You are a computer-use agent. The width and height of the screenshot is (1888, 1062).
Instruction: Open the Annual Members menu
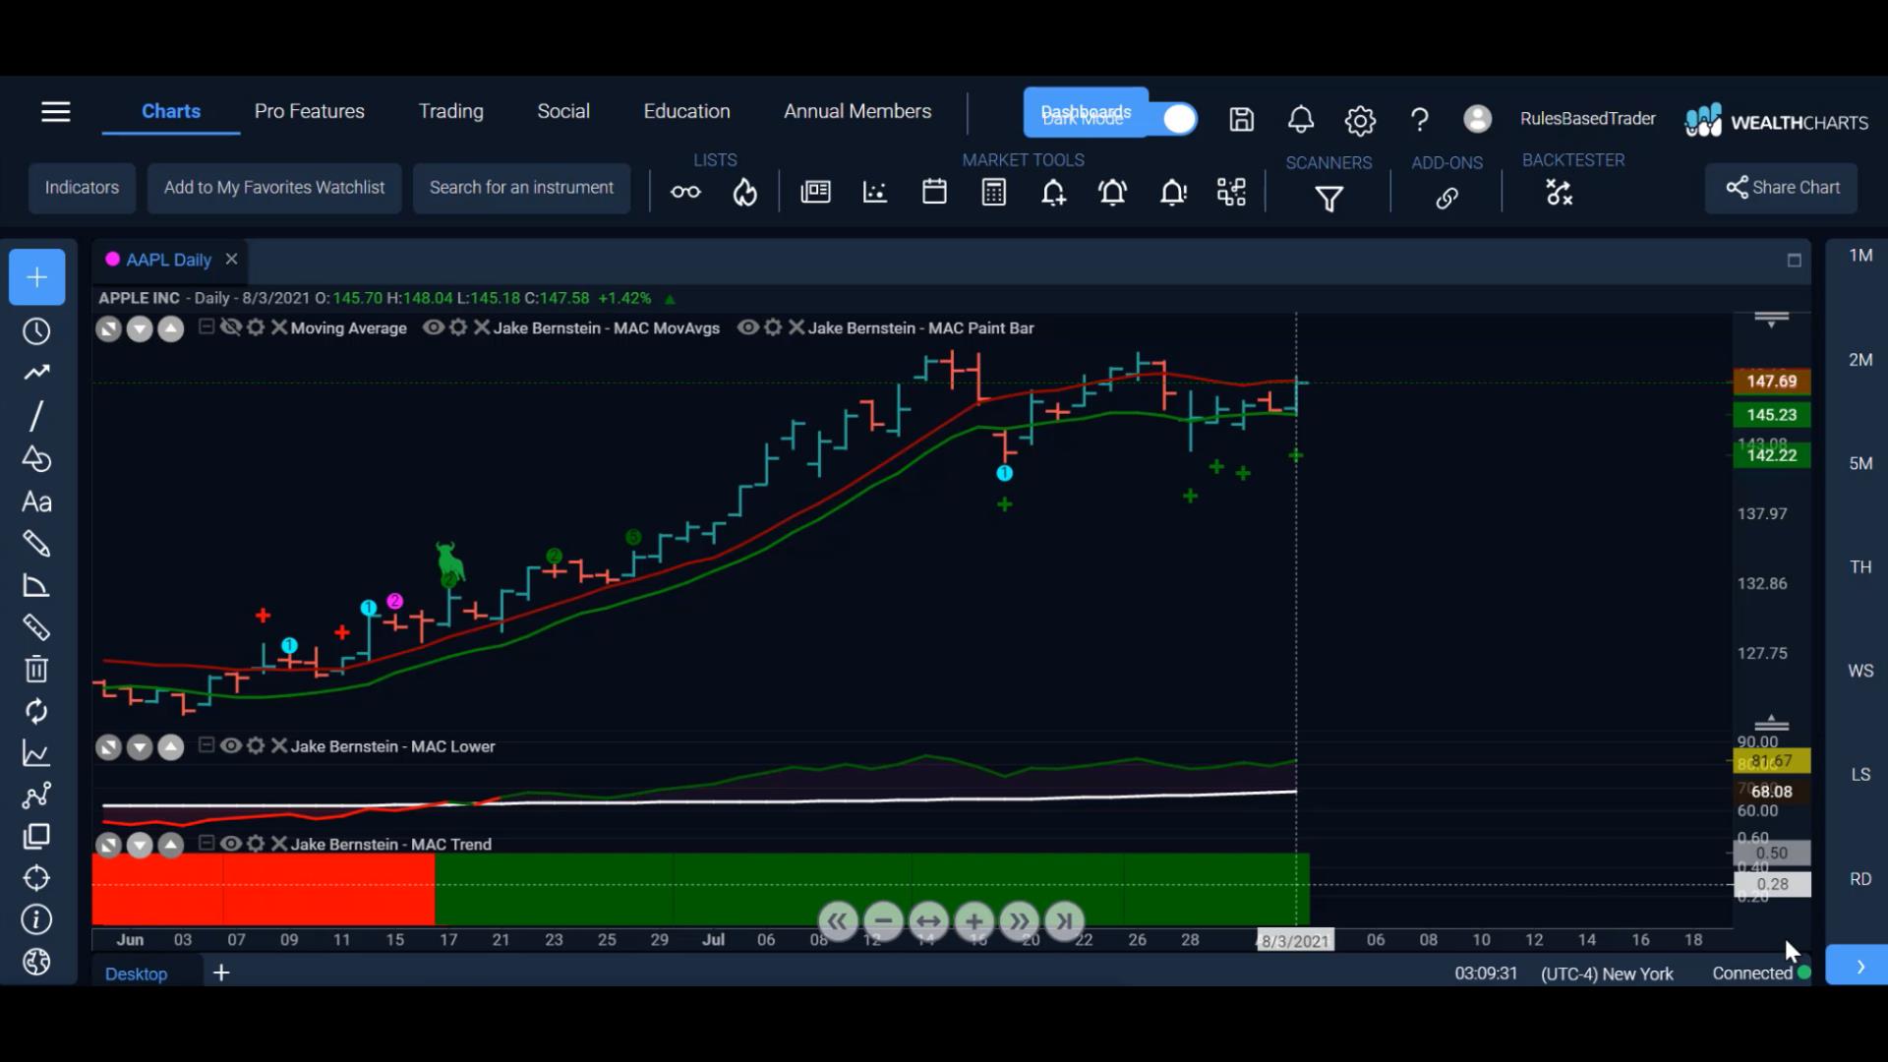click(x=857, y=111)
